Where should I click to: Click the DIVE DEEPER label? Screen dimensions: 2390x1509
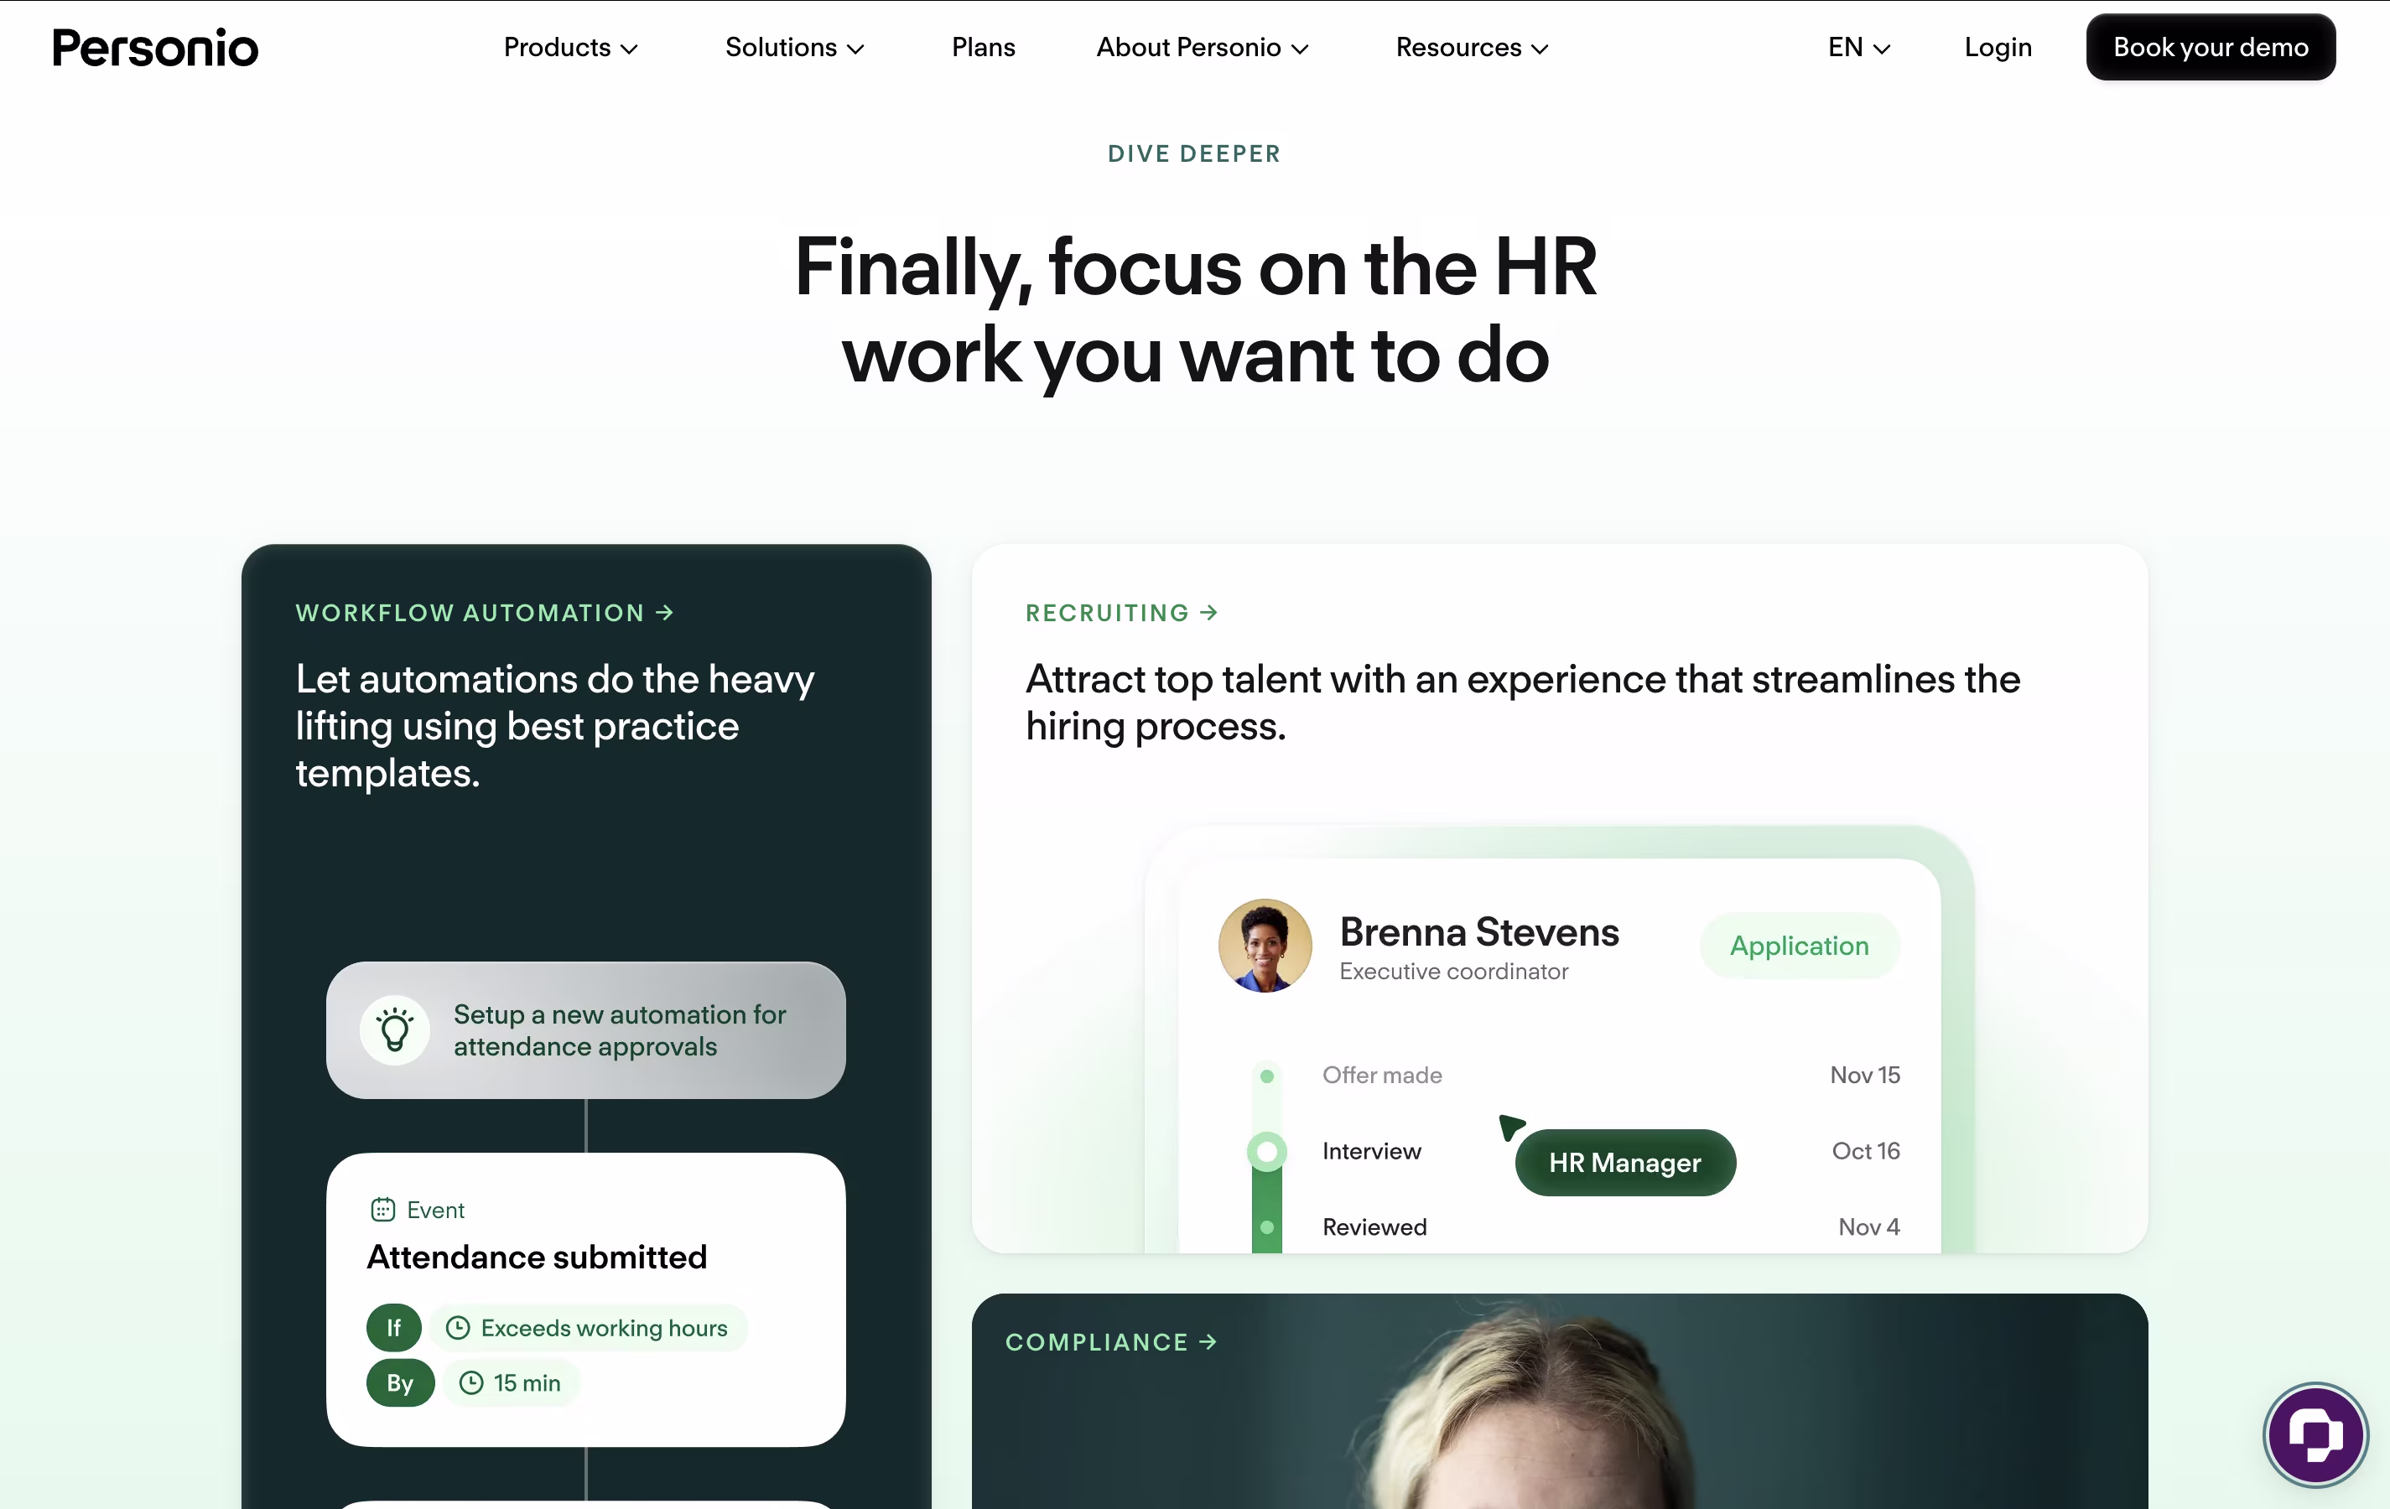point(1195,153)
